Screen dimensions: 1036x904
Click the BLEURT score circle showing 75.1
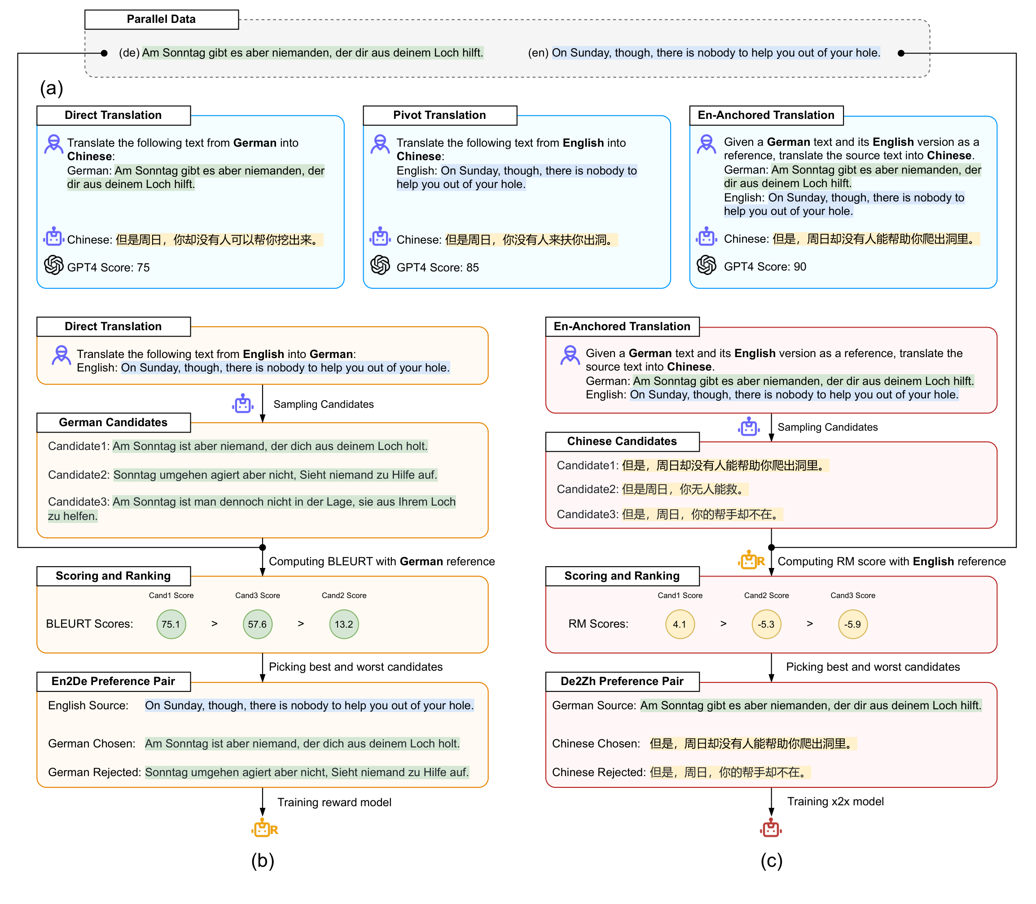point(171,624)
